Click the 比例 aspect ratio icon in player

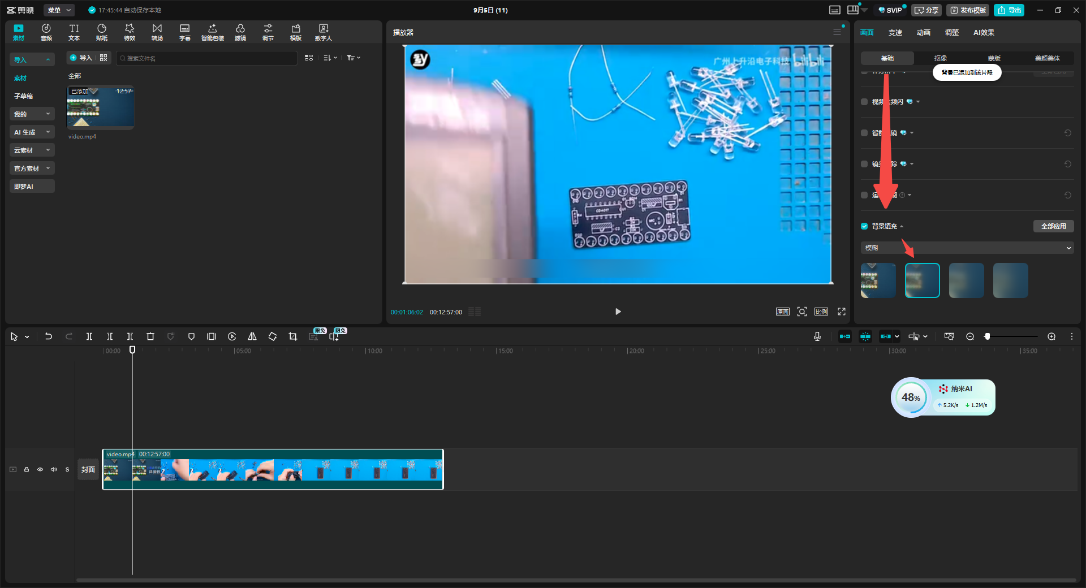[x=821, y=312]
